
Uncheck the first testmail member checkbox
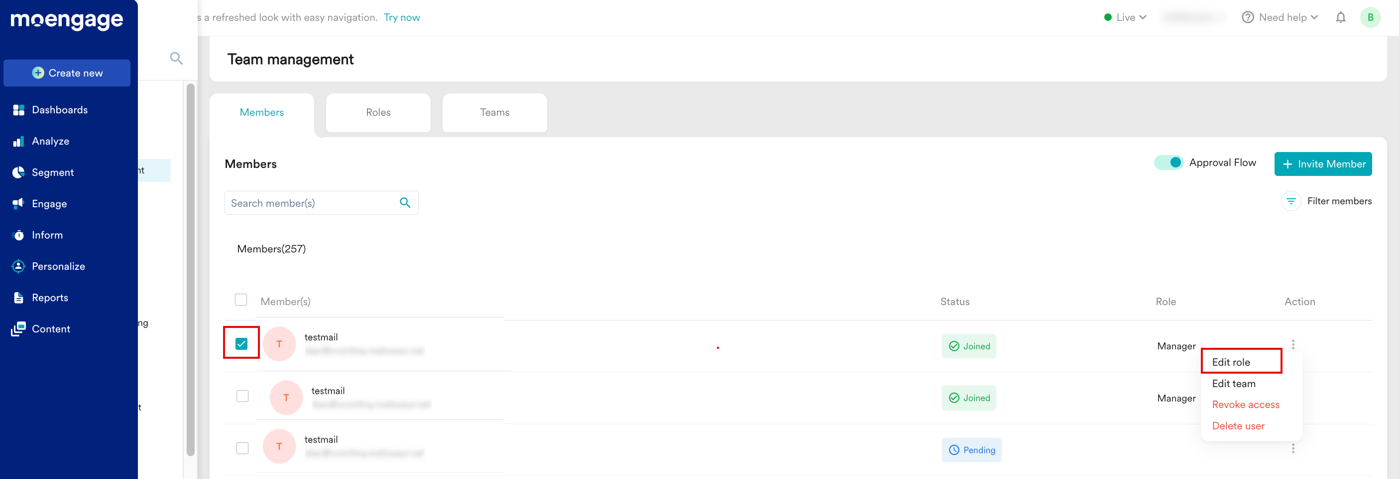tap(241, 344)
